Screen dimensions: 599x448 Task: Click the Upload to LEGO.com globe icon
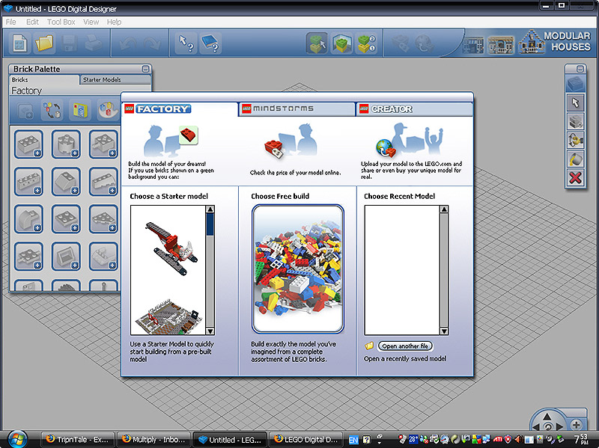pos(425,44)
